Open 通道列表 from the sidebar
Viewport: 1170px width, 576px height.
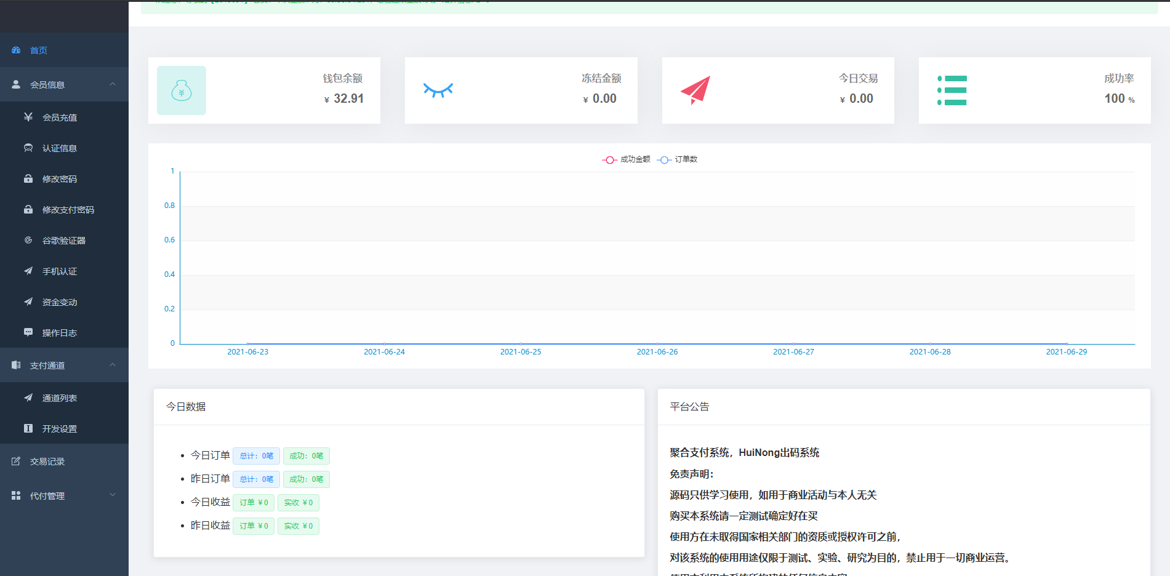click(60, 398)
